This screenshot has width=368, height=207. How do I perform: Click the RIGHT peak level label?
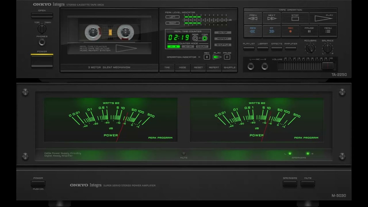[x=172, y=23]
